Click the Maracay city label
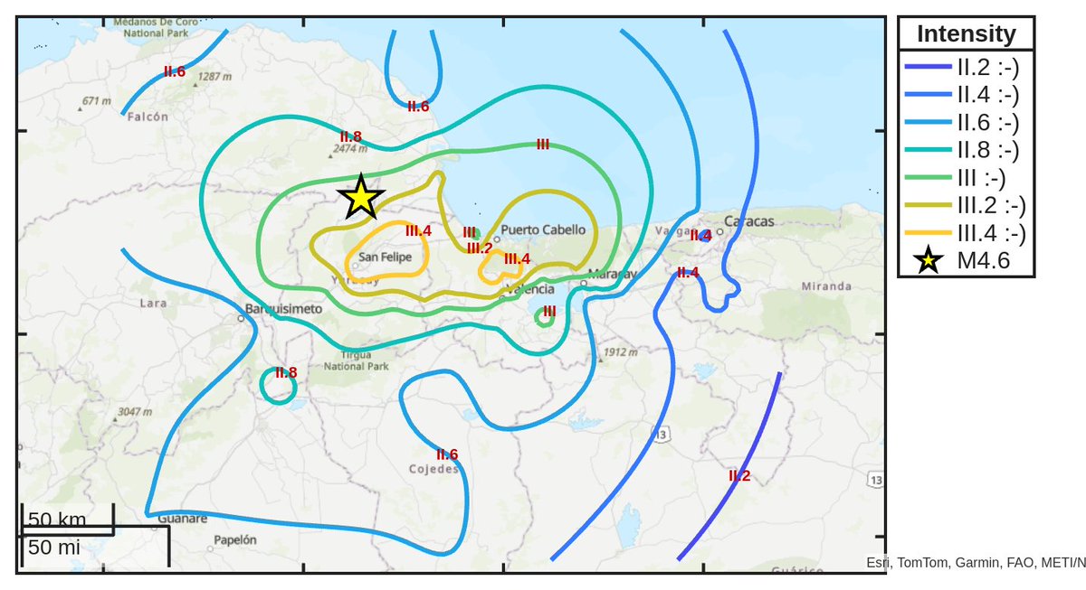 point(612,274)
